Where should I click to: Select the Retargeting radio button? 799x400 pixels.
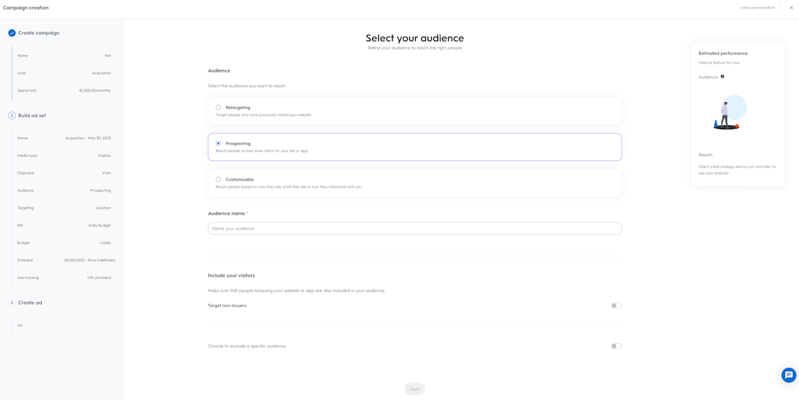pyautogui.click(x=218, y=107)
